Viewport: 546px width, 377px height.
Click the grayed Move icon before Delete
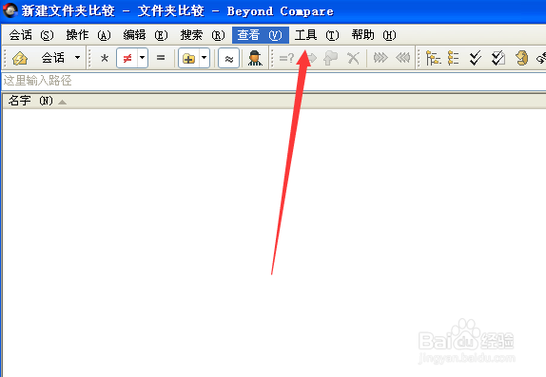click(330, 58)
